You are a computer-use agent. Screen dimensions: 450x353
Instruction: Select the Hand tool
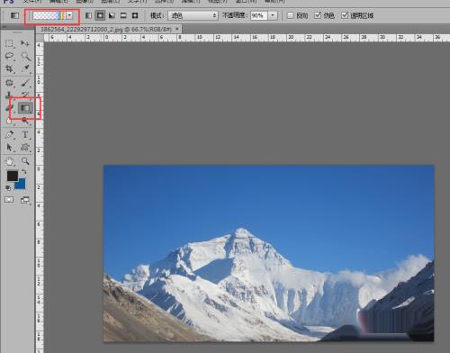coord(9,161)
